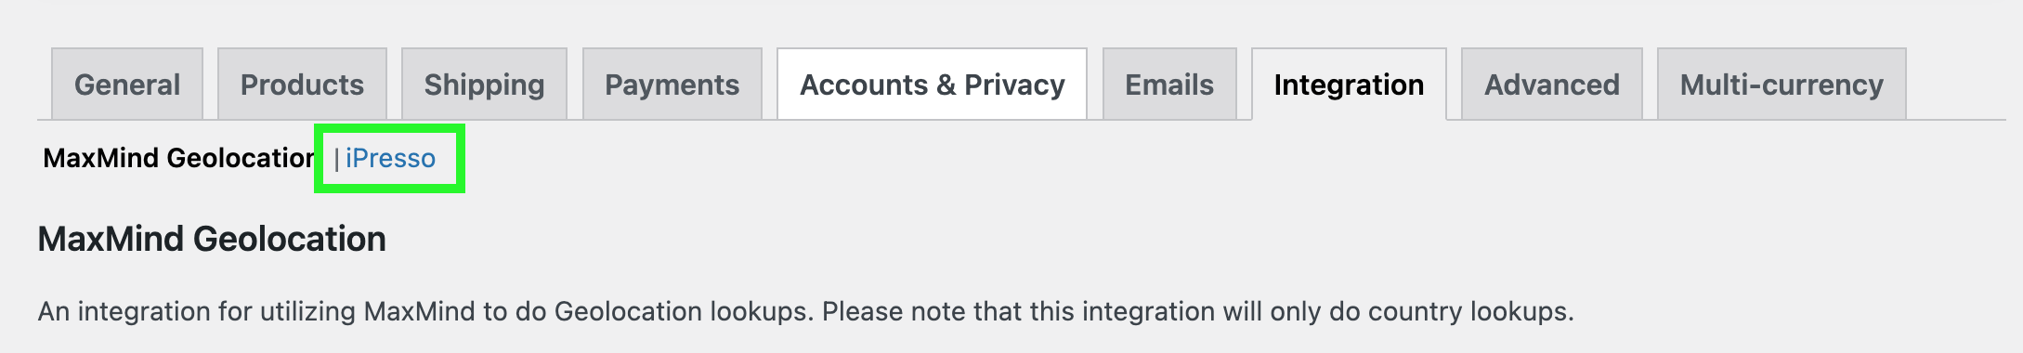2023x353 pixels.
Task: Open Accounts & Privacy tab
Action: tap(933, 85)
